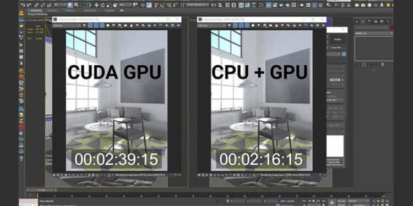The image size is (413, 206).
Task: Save image from right V-Ray frame buffer
Action: click(264, 25)
